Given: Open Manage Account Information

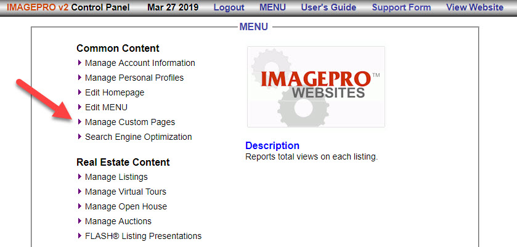Looking at the screenshot, I should 140,63.
